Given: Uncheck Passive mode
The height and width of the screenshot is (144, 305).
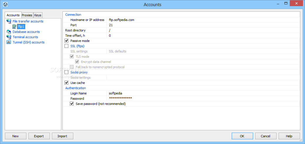Looking at the screenshot, I should pos(67,41).
